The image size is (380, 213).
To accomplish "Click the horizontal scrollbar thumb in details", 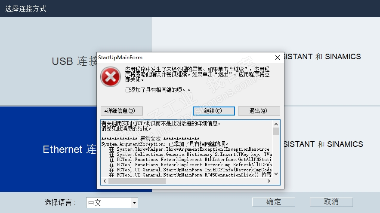I will [x=137, y=181].
